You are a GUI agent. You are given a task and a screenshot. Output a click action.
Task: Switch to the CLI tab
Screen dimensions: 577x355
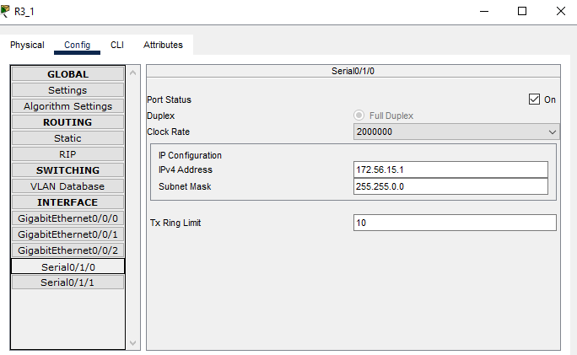tap(117, 45)
